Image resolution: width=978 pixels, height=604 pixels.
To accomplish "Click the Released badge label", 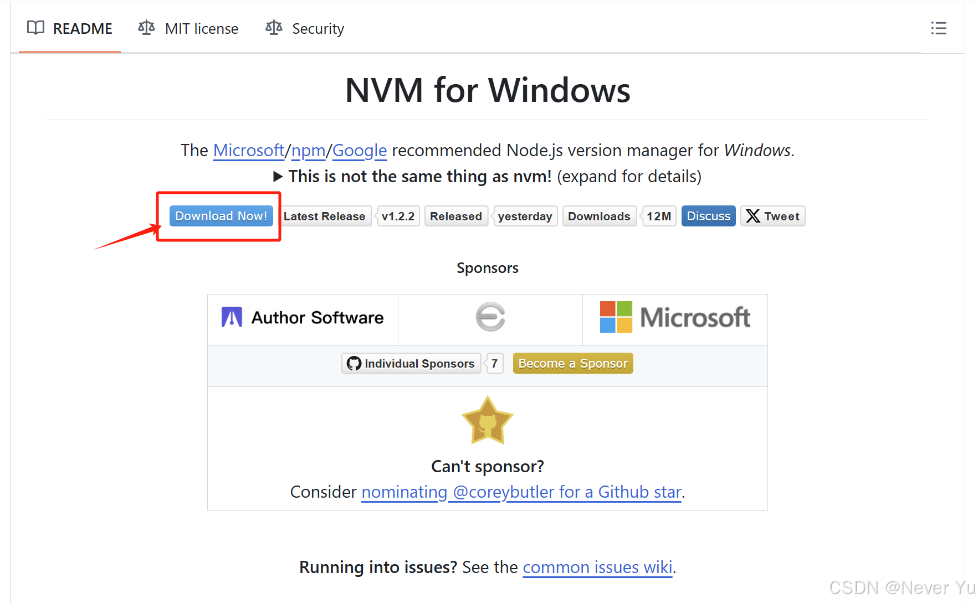I will pos(456,216).
